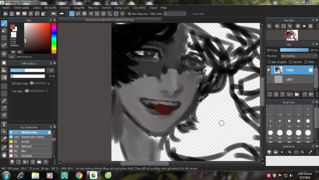Viewport: 319px width, 180px height.
Task: Click foreground color swatch
Action: [x=12, y=27]
